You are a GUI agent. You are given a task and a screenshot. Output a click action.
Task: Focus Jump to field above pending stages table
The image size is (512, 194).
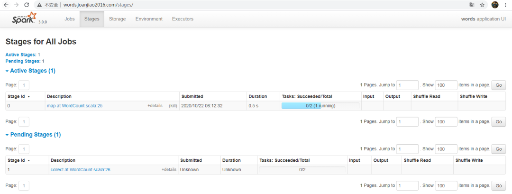coord(407,149)
